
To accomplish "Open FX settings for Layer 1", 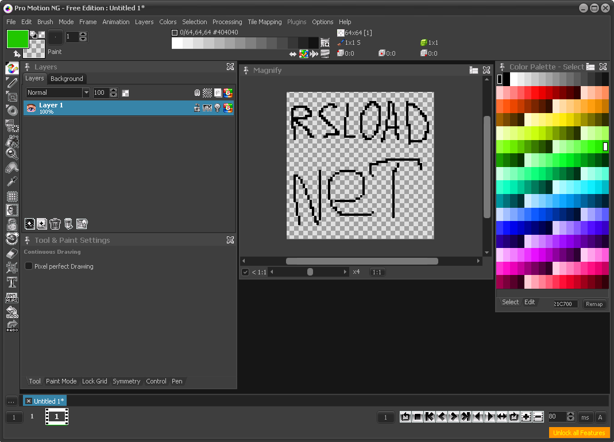I will [207, 107].
